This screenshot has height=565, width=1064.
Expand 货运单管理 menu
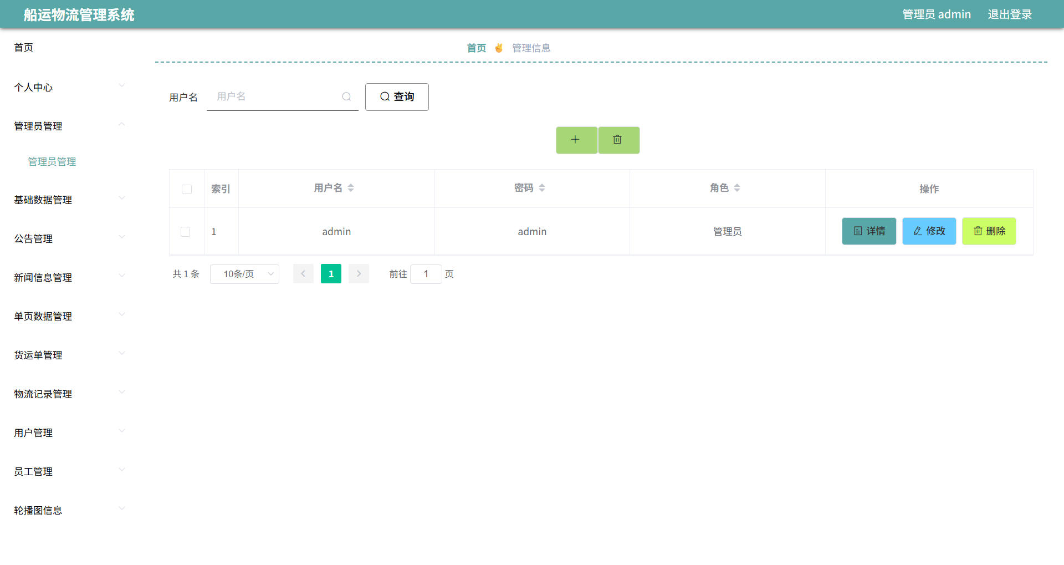69,355
